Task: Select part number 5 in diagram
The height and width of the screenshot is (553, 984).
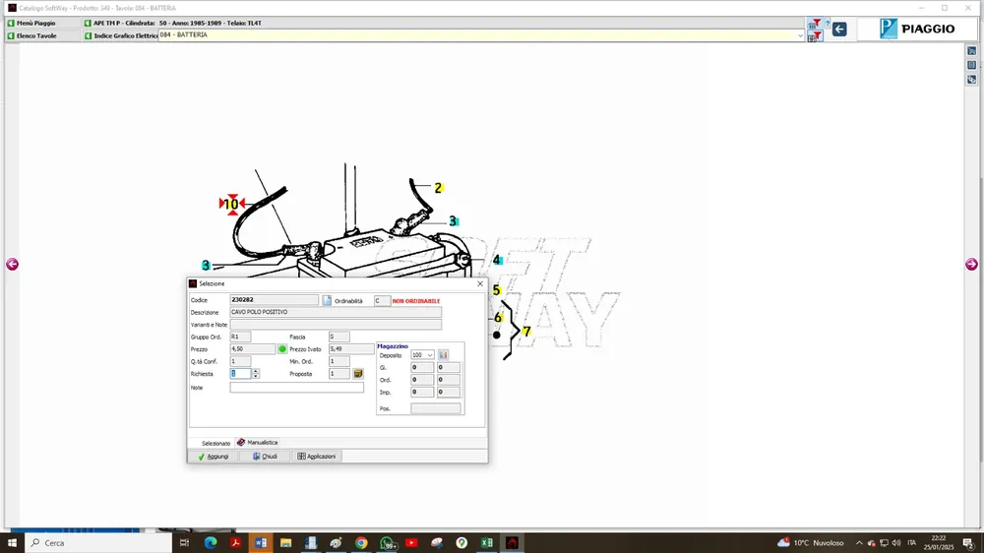Action: click(496, 290)
